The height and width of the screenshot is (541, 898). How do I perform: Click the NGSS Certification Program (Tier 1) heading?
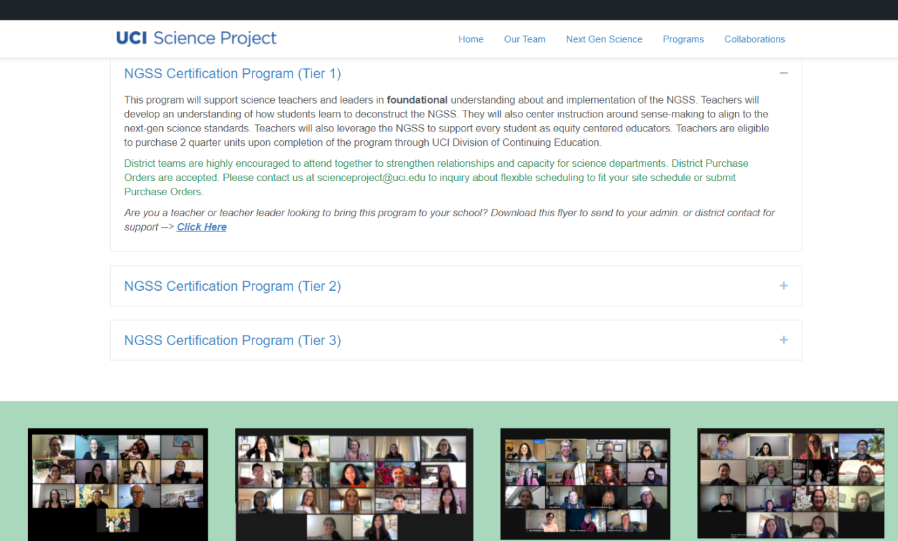click(232, 73)
